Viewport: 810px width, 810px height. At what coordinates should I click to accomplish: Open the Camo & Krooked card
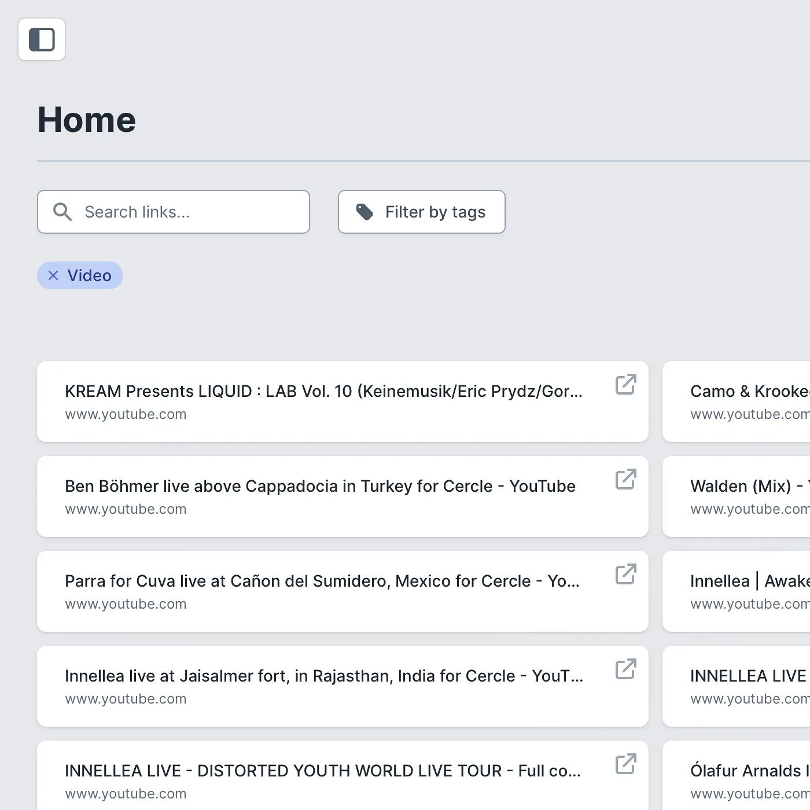click(x=737, y=402)
